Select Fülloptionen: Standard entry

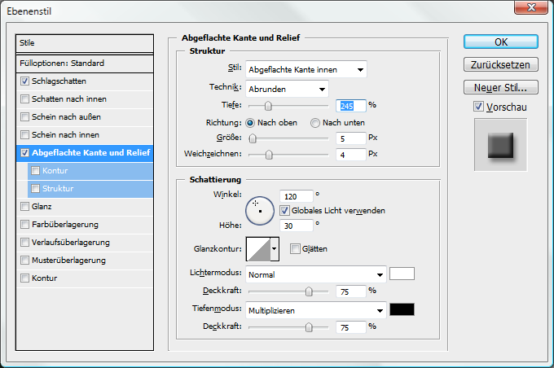(85, 64)
